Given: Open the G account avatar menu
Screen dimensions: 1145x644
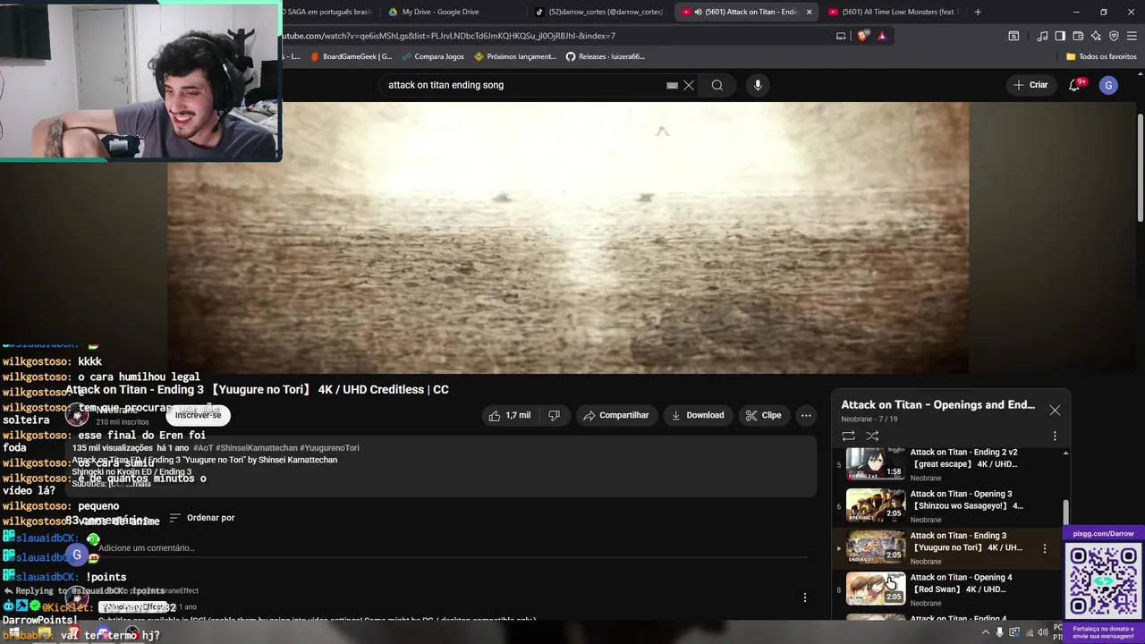Looking at the screenshot, I should tap(1108, 85).
